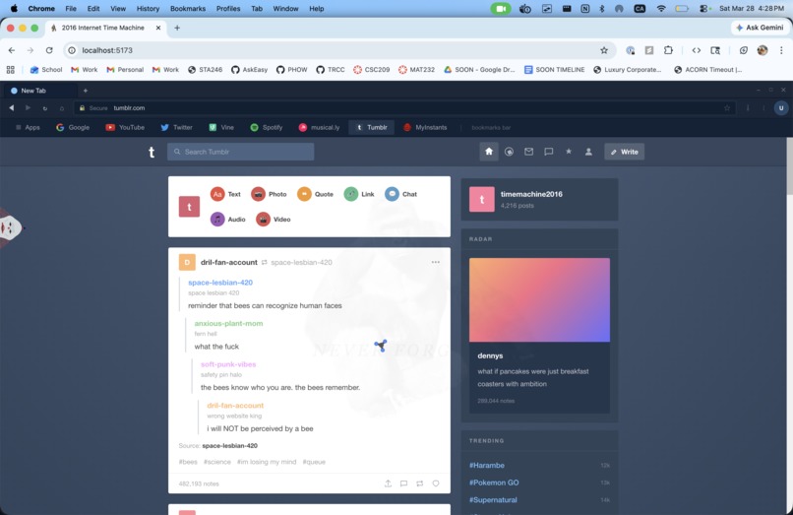
Task: Open the Tumblr home icon in nav
Action: pos(489,152)
